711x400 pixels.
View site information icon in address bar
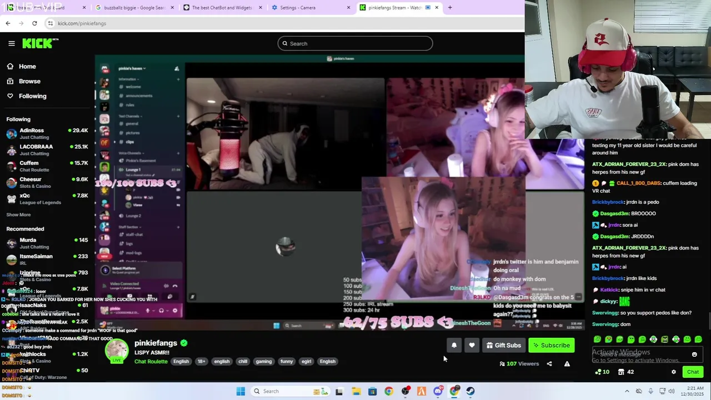[x=51, y=23]
